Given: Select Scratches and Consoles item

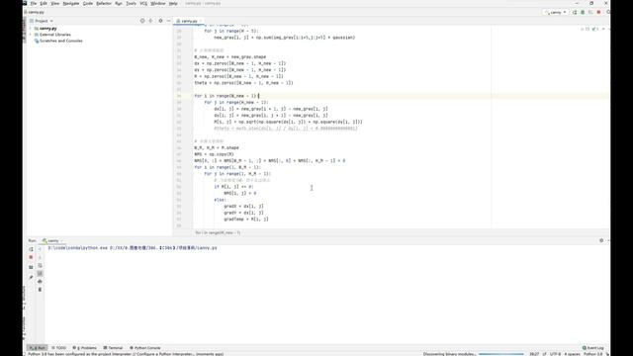Looking at the screenshot, I should [60, 41].
